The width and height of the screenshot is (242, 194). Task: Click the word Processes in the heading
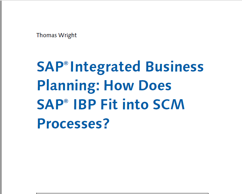[x=70, y=123]
